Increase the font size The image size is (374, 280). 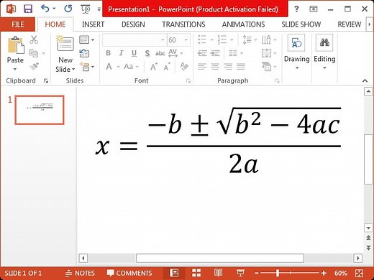tap(154, 67)
